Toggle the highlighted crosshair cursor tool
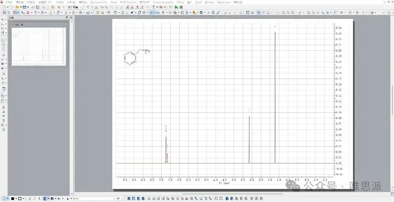394x202 pixels. [x=151, y=13]
